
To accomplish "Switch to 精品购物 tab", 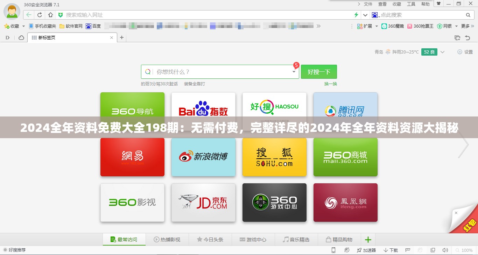I will [x=339, y=240].
